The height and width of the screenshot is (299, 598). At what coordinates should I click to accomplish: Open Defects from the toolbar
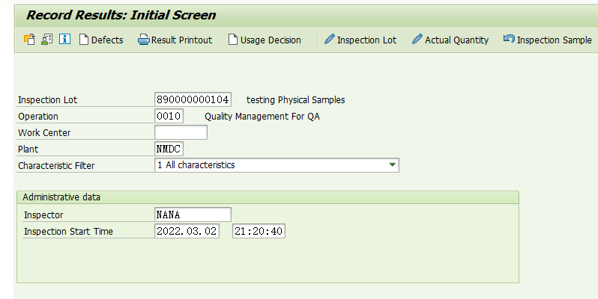[x=100, y=40]
